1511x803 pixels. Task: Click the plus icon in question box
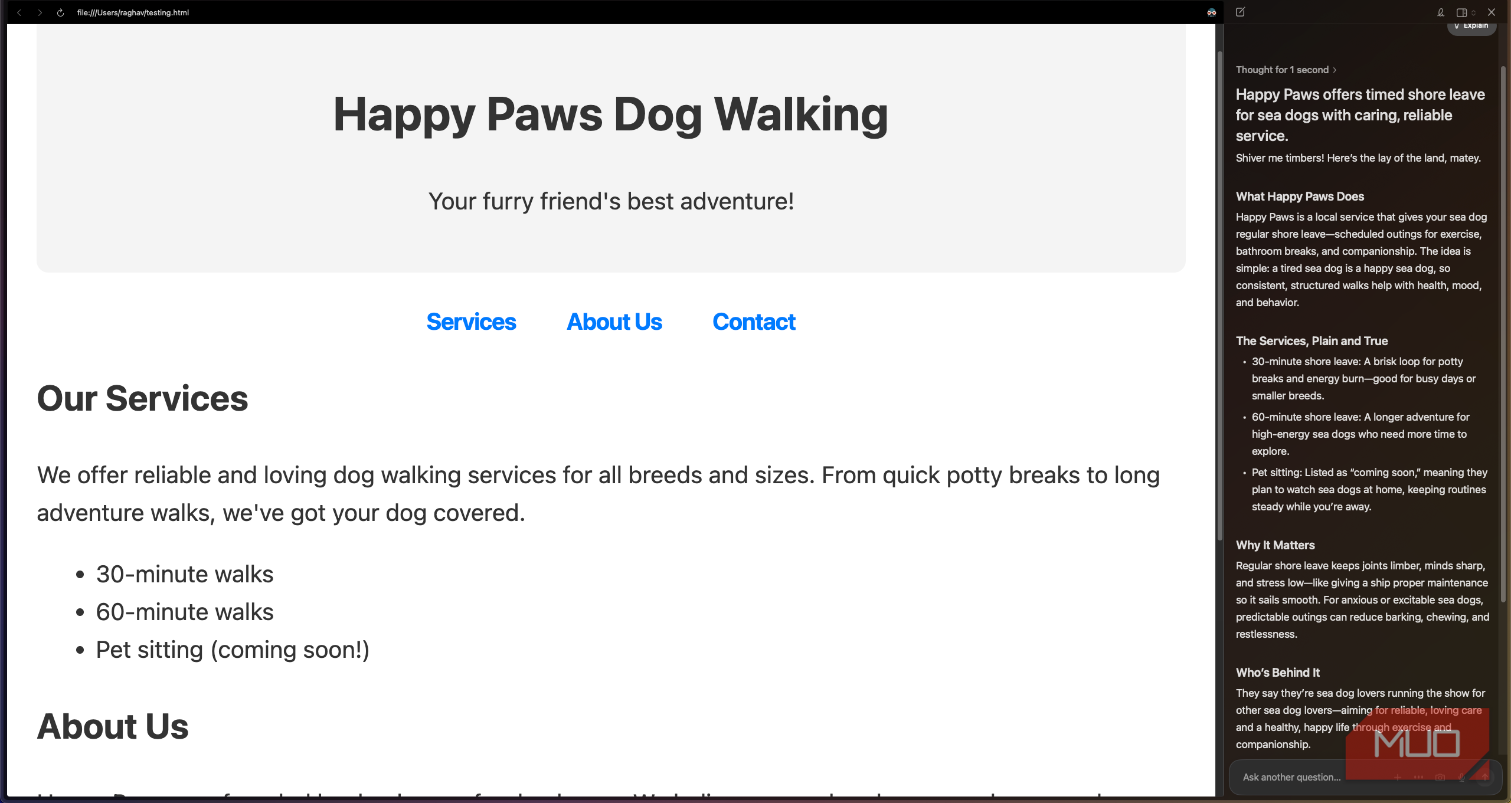(x=1398, y=778)
